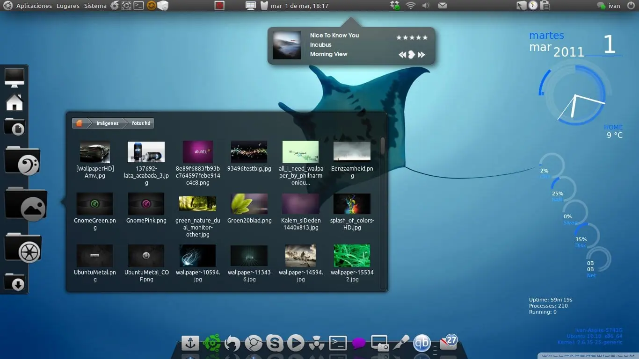This screenshot has width=639, height=359.
Task: Launch Skype from the dock
Action: tap(275, 344)
